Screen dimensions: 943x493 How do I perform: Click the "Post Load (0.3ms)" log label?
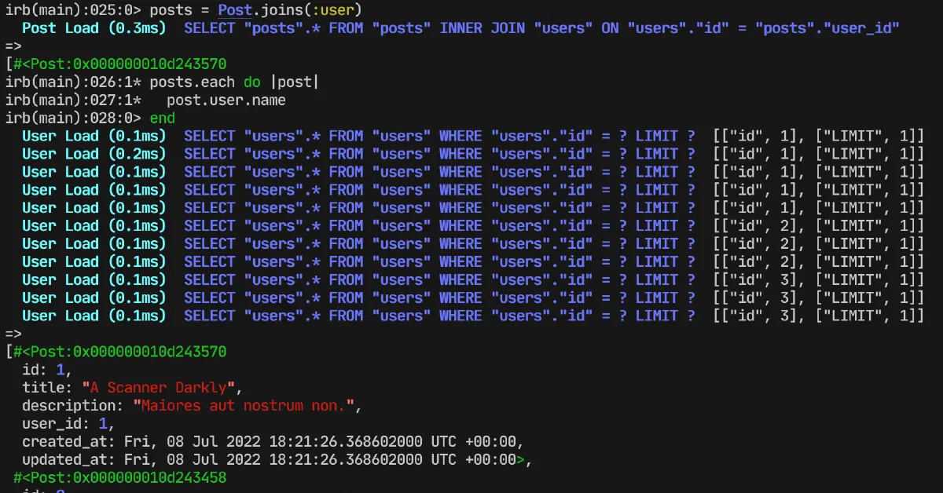[94, 28]
